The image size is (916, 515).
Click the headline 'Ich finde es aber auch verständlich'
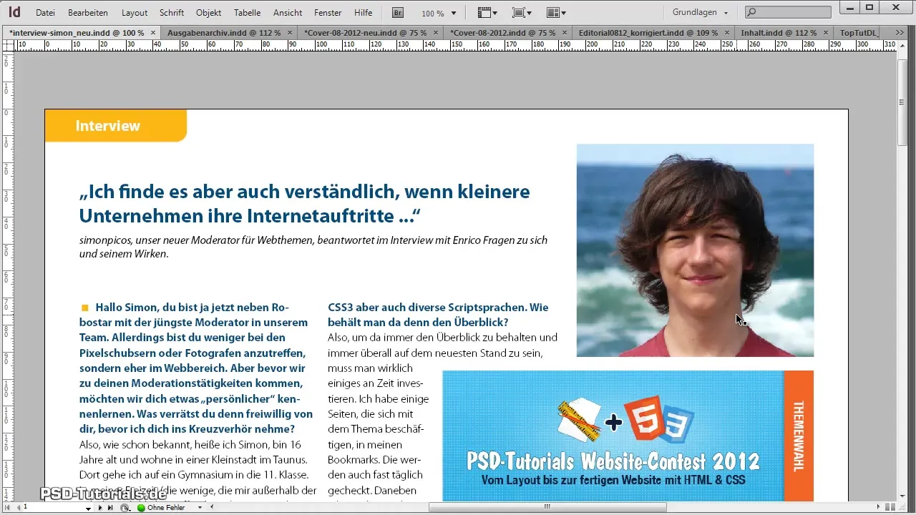(305, 203)
